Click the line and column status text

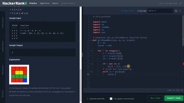point(175,90)
